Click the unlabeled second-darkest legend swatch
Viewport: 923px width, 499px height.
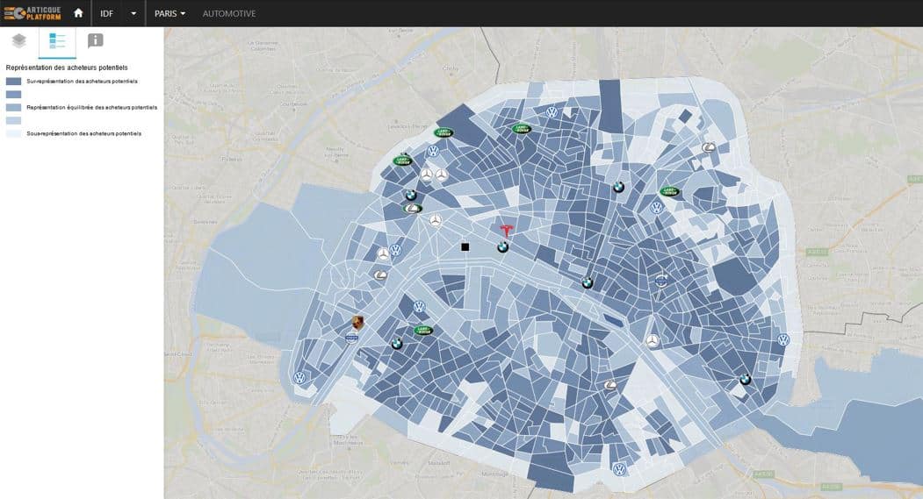[13, 94]
